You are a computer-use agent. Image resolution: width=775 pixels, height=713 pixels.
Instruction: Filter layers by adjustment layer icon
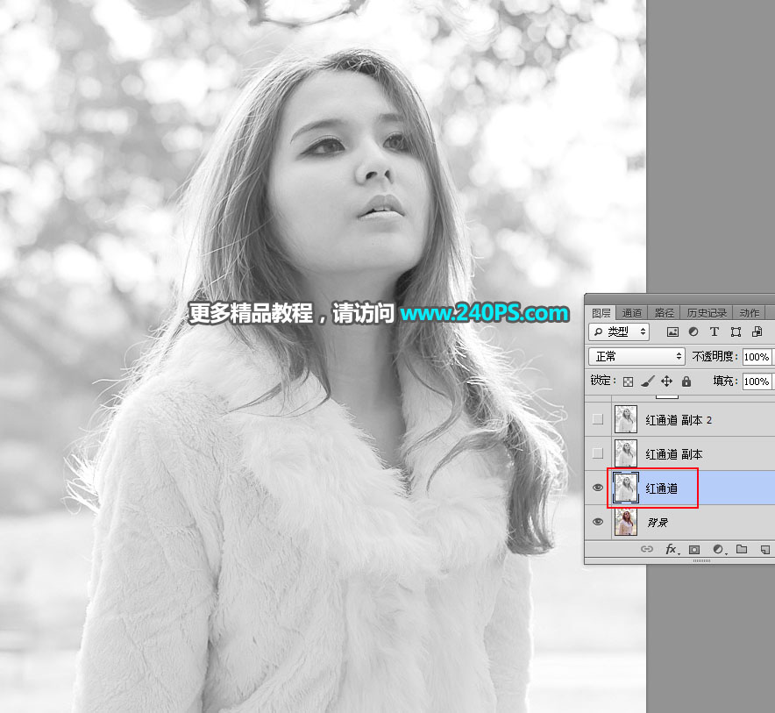pyautogui.click(x=693, y=332)
